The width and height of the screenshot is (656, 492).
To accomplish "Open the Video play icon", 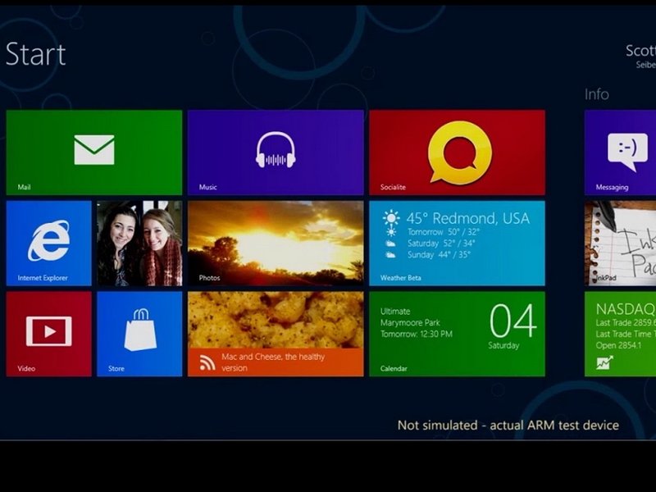I will (x=49, y=331).
